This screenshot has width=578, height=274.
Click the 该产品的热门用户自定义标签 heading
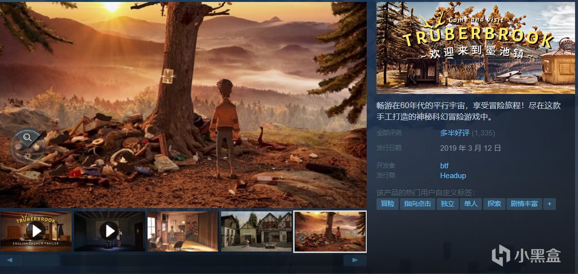click(x=426, y=192)
